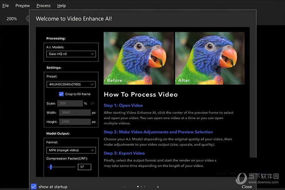Close the welcome dialog
This screenshot has height=190, width=285.
coord(247,187)
